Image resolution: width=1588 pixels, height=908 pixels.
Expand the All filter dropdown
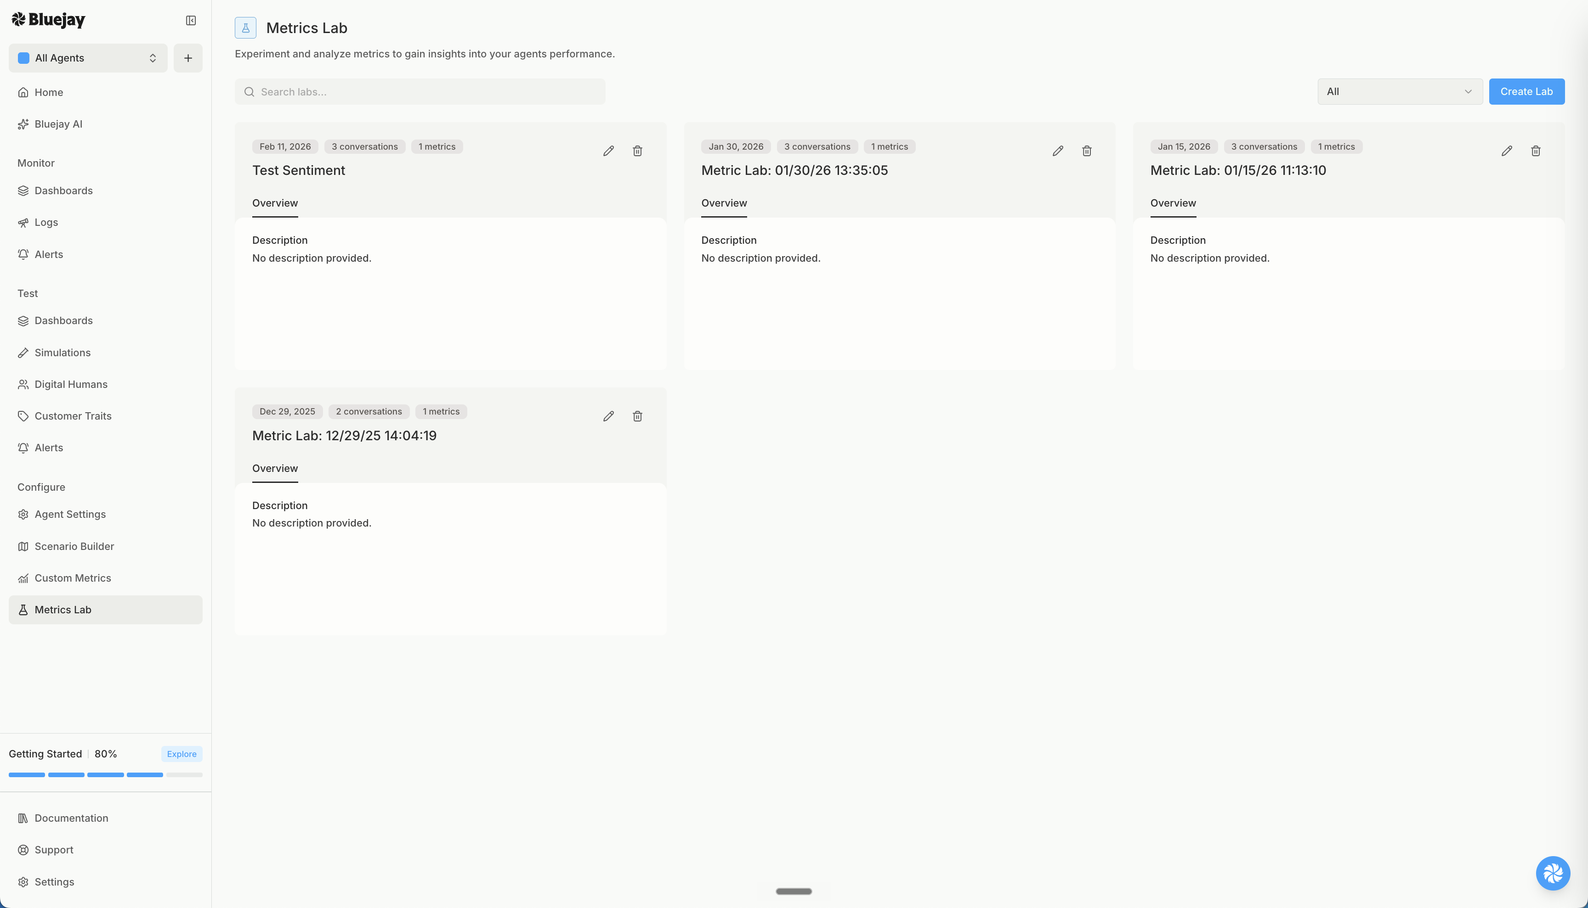pyautogui.click(x=1400, y=92)
